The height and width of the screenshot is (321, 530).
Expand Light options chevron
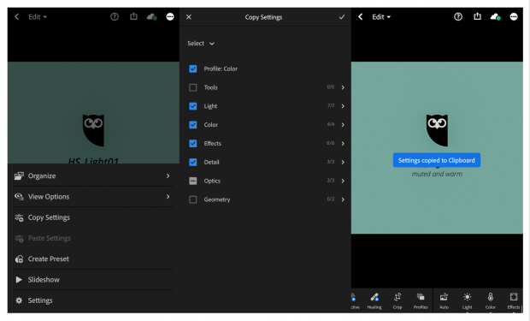(343, 106)
